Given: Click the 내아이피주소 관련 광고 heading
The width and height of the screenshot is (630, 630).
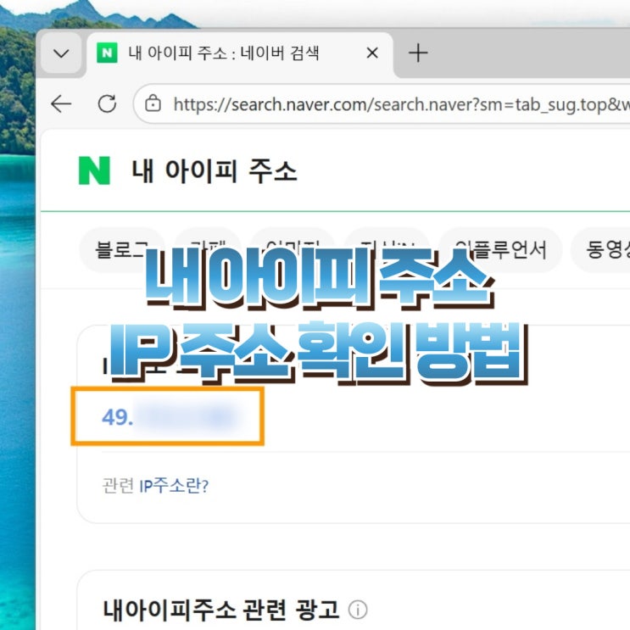Looking at the screenshot, I should click(221, 610).
